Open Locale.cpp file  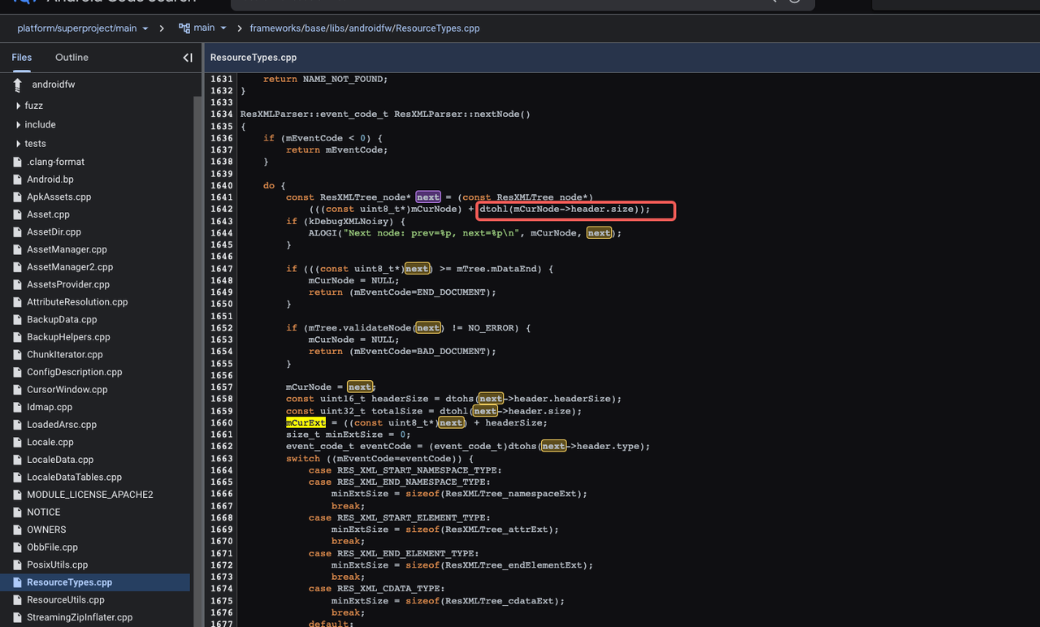pos(50,443)
